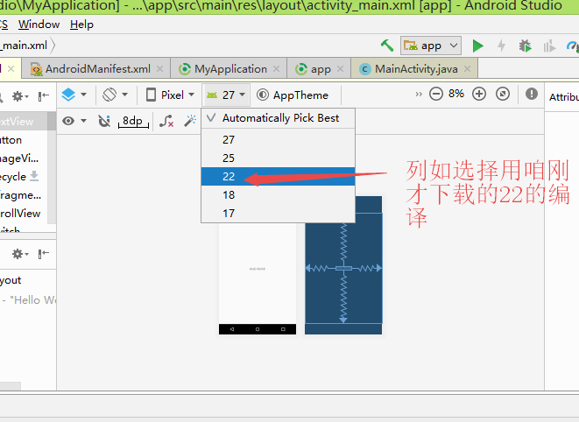Select API level 17 in list
Viewport: 579px width, 422px height.
(x=278, y=213)
